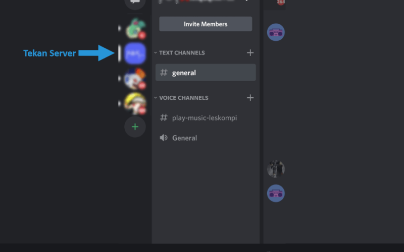Open the yellow-hat character server

[135, 103]
